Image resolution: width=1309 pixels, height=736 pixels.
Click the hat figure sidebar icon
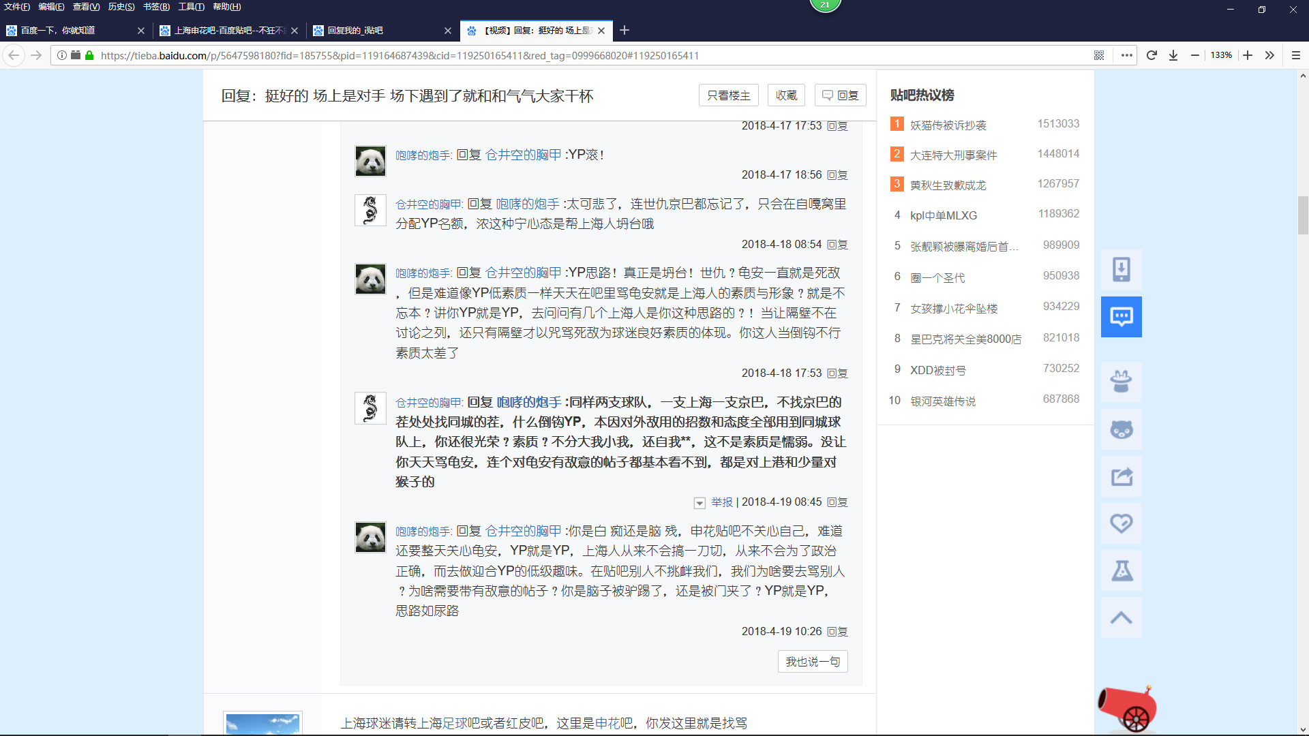point(1122,382)
